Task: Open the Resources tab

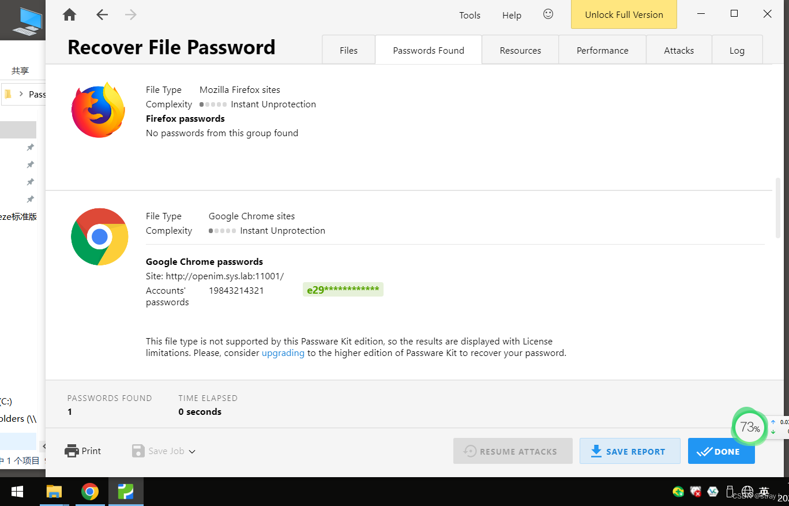Action: (520, 50)
